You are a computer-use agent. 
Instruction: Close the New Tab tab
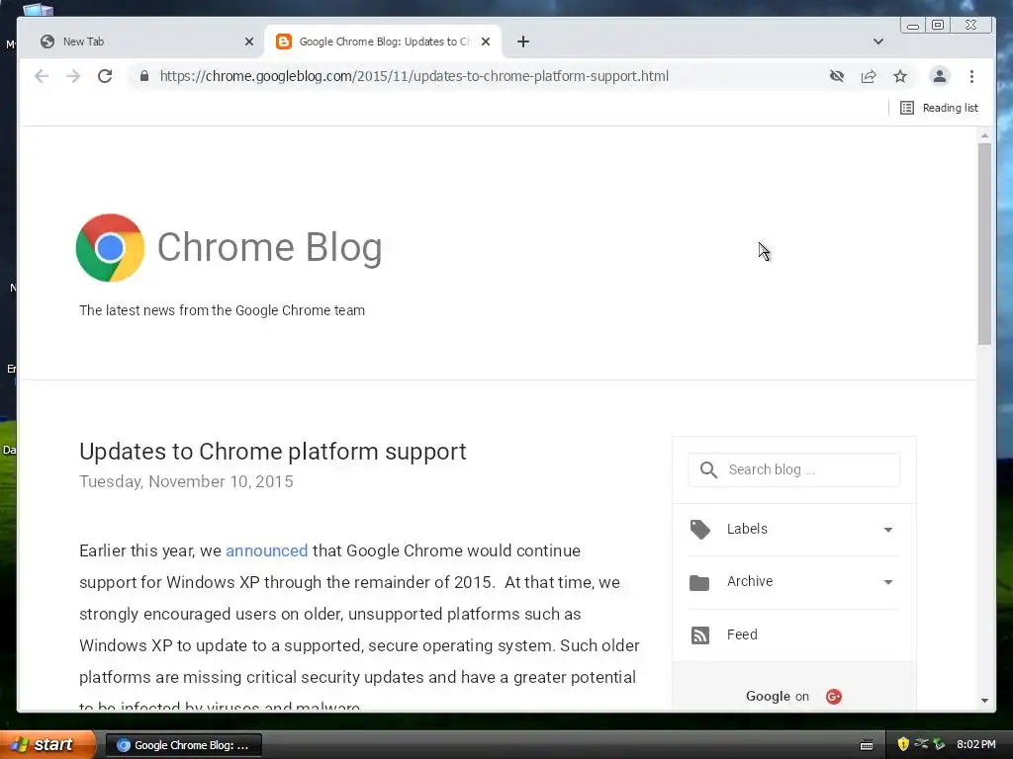[x=249, y=42]
